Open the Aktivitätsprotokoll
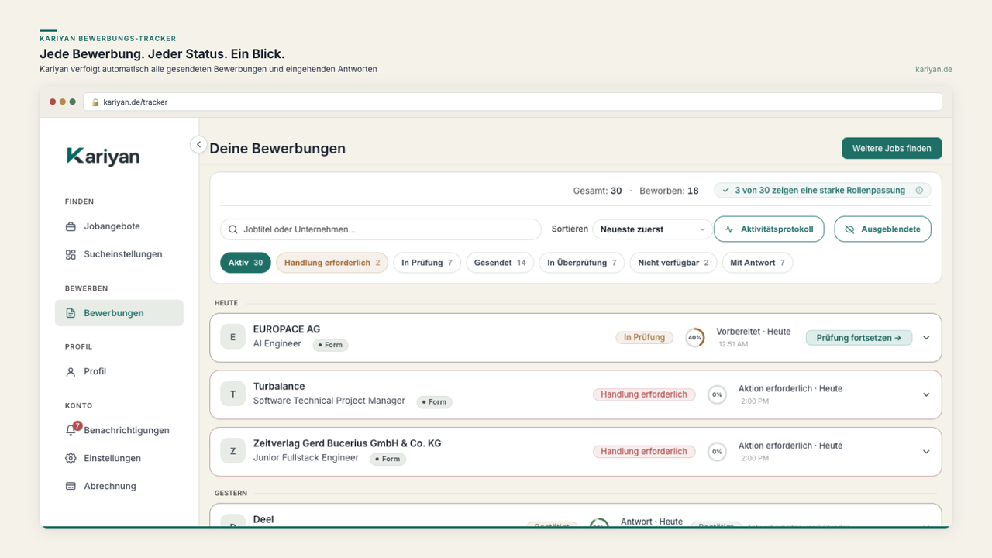 pyautogui.click(x=769, y=229)
